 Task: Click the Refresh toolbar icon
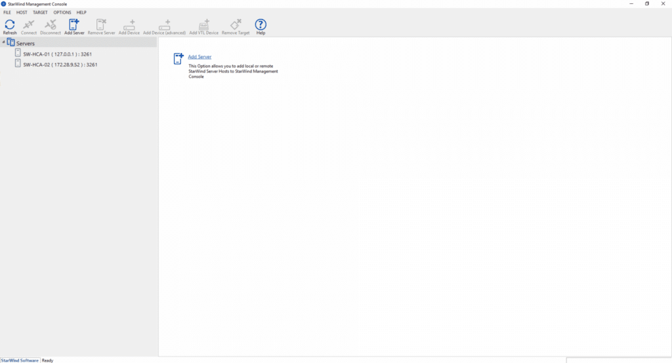(9, 24)
